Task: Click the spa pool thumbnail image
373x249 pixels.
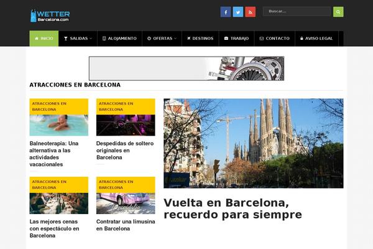Action: pyautogui.click(x=59, y=125)
